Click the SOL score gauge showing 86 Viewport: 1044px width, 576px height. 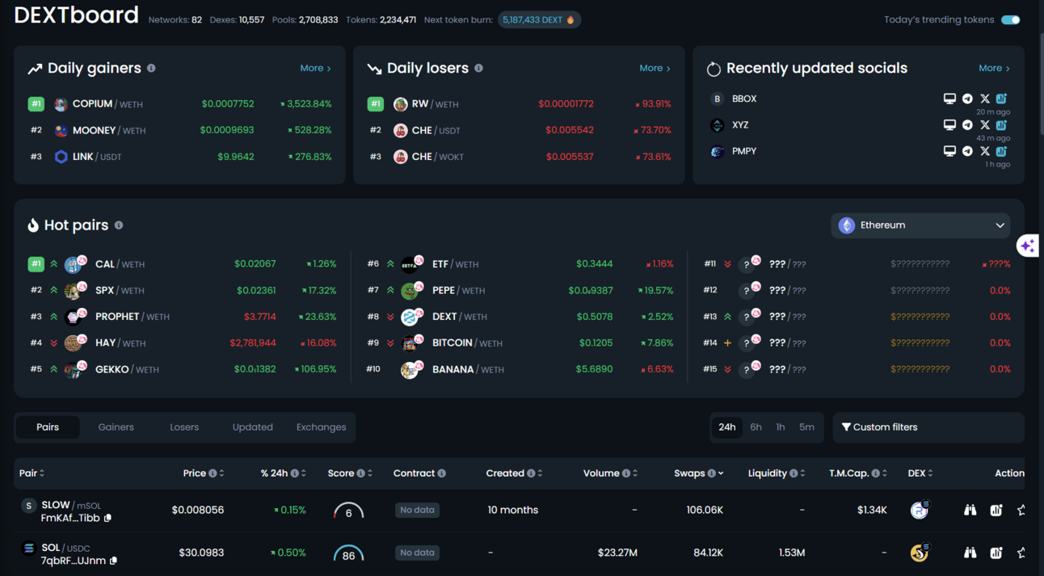(348, 553)
